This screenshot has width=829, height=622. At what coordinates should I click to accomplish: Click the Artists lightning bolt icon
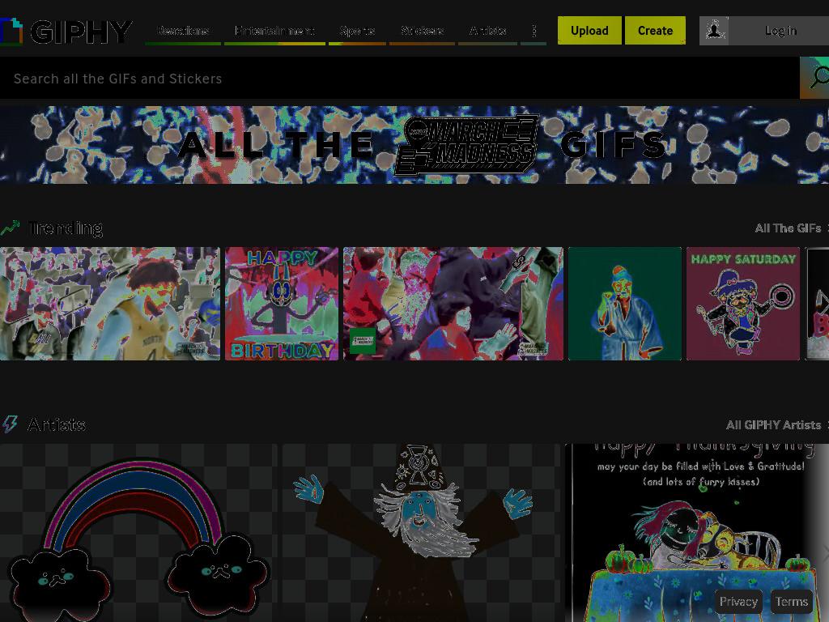click(10, 424)
